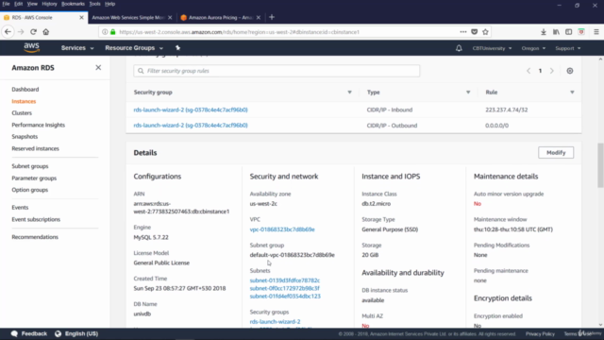This screenshot has height=340, width=604.
Task: Click the browser Back arrow
Action: pos(8,32)
